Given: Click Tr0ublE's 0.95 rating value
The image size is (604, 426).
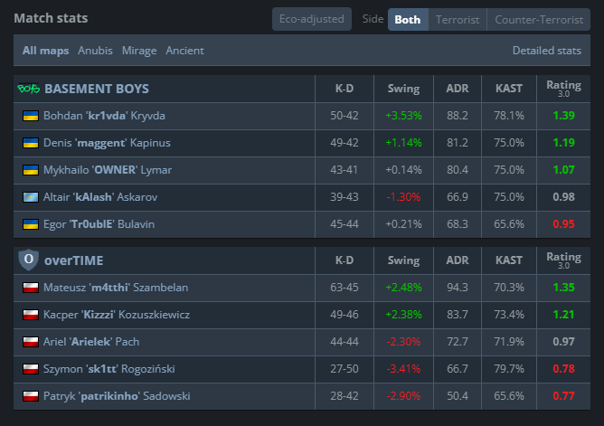Looking at the screenshot, I should tap(563, 224).
